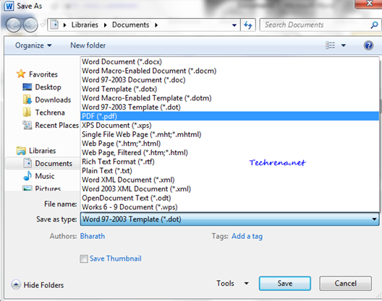The image size is (382, 301).
Task: Click the refresh icon beside address bar
Action: [248, 25]
